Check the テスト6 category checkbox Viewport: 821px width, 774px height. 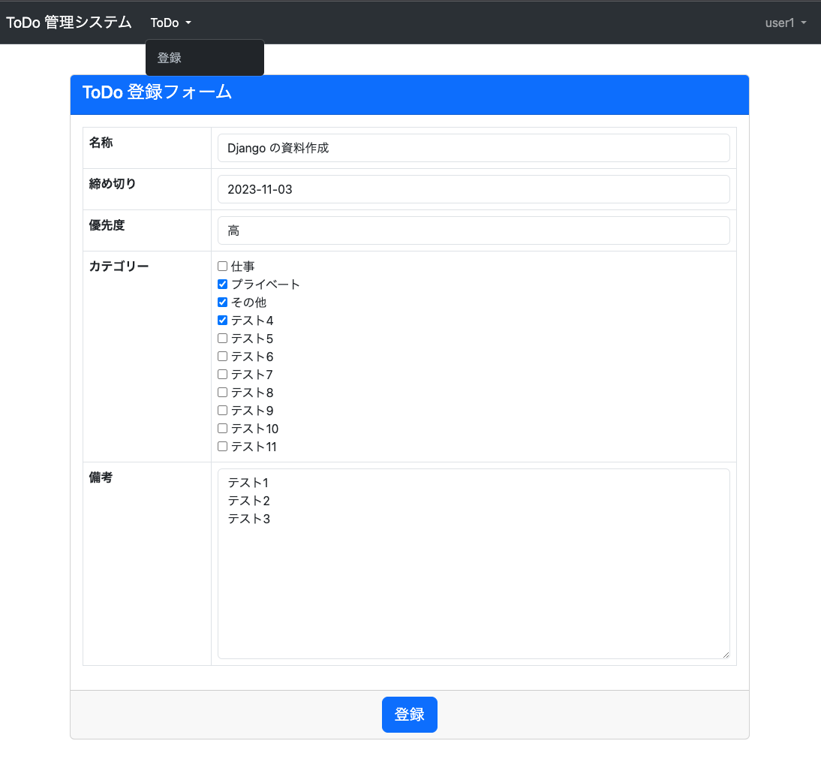pyautogui.click(x=223, y=356)
